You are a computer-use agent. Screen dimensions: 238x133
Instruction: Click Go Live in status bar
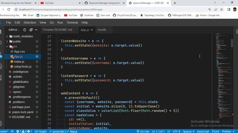pyautogui.click(x=143, y=132)
